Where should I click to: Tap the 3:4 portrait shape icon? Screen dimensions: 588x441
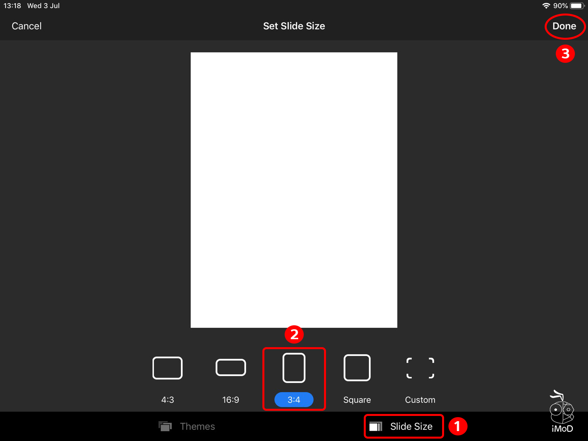tap(294, 368)
